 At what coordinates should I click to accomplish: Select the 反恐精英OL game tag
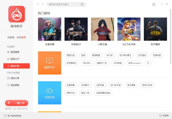[71, 63]
